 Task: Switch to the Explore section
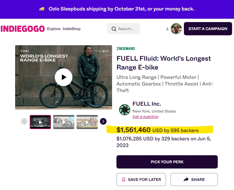(x=54, y=29)
